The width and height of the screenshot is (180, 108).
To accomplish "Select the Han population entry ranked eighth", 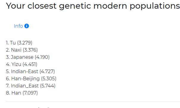I will [x=22, y=93].
